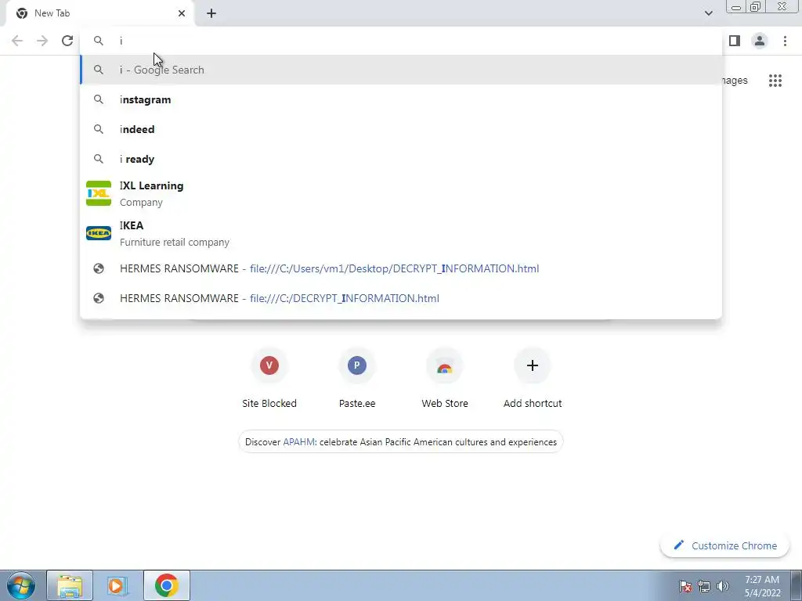
Task: Select IKEA furniture retail suggestion
Action: (402, 233)
